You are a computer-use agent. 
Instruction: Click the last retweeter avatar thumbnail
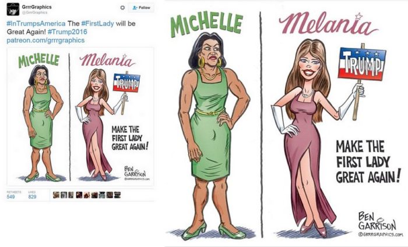pos(117,195)
